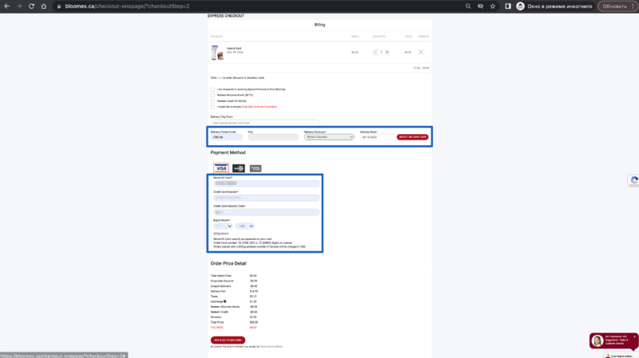The width and height of the screenshot is (639, 358).
Task: Check the Special Promotions from Bloomex box
Action: 212,89
